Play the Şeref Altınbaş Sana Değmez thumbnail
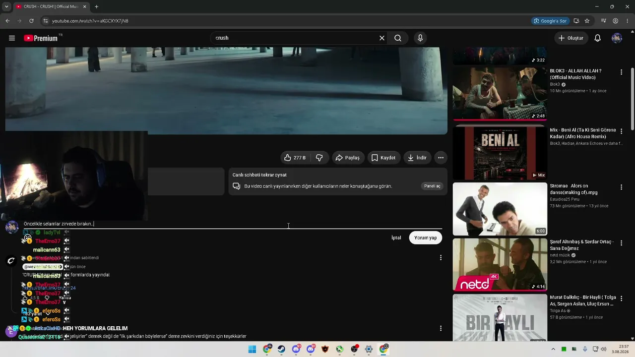 tap(500, 265)
